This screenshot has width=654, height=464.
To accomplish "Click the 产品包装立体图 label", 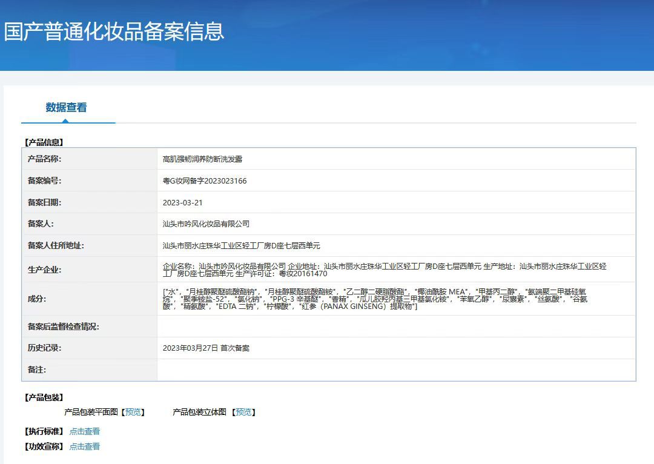I will [x=199, y=413].
